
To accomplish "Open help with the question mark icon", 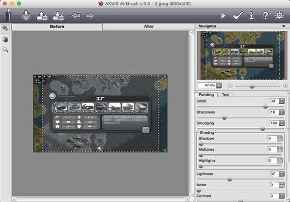I will click(265, 15).
